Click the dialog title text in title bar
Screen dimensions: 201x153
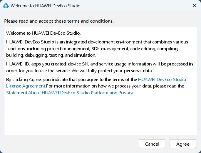[45, 6]
